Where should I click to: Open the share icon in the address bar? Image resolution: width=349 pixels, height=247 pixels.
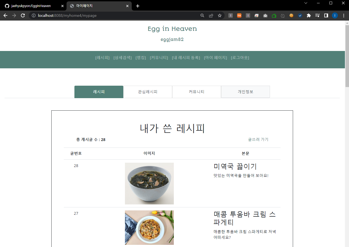[211, 15]
